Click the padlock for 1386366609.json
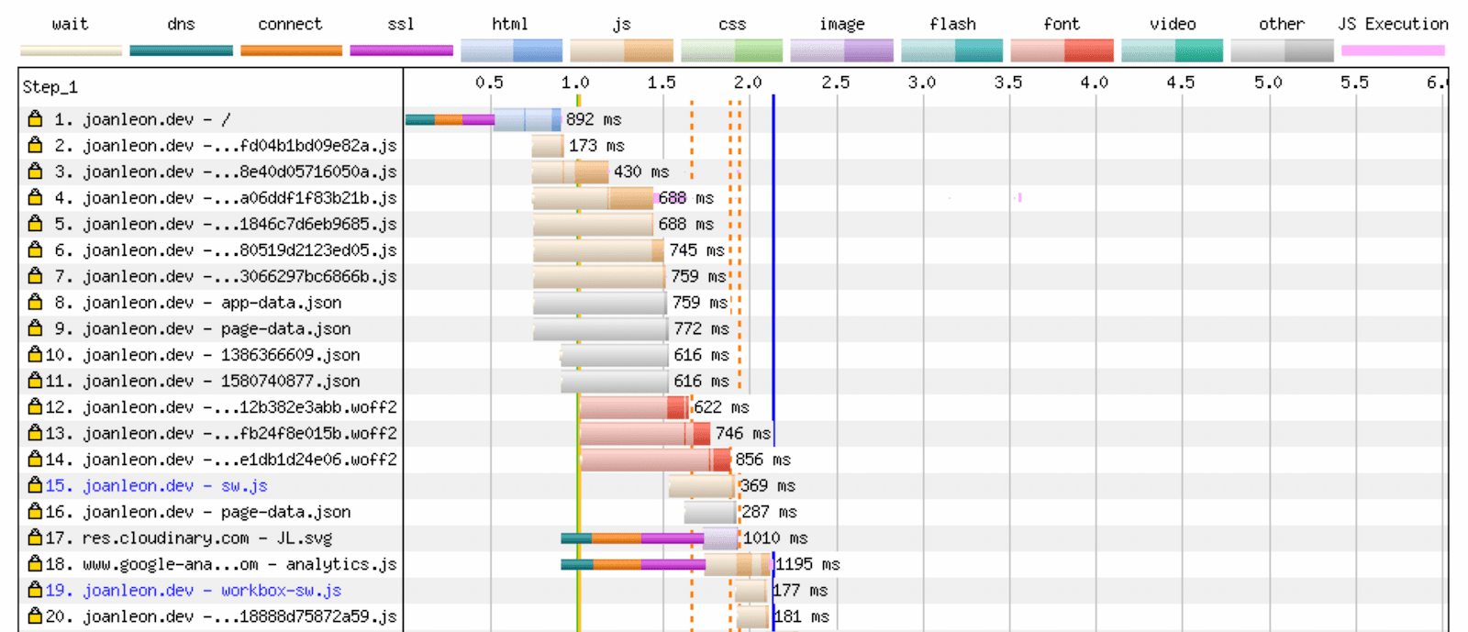1468x632 pixels. [x=35, y=354]
